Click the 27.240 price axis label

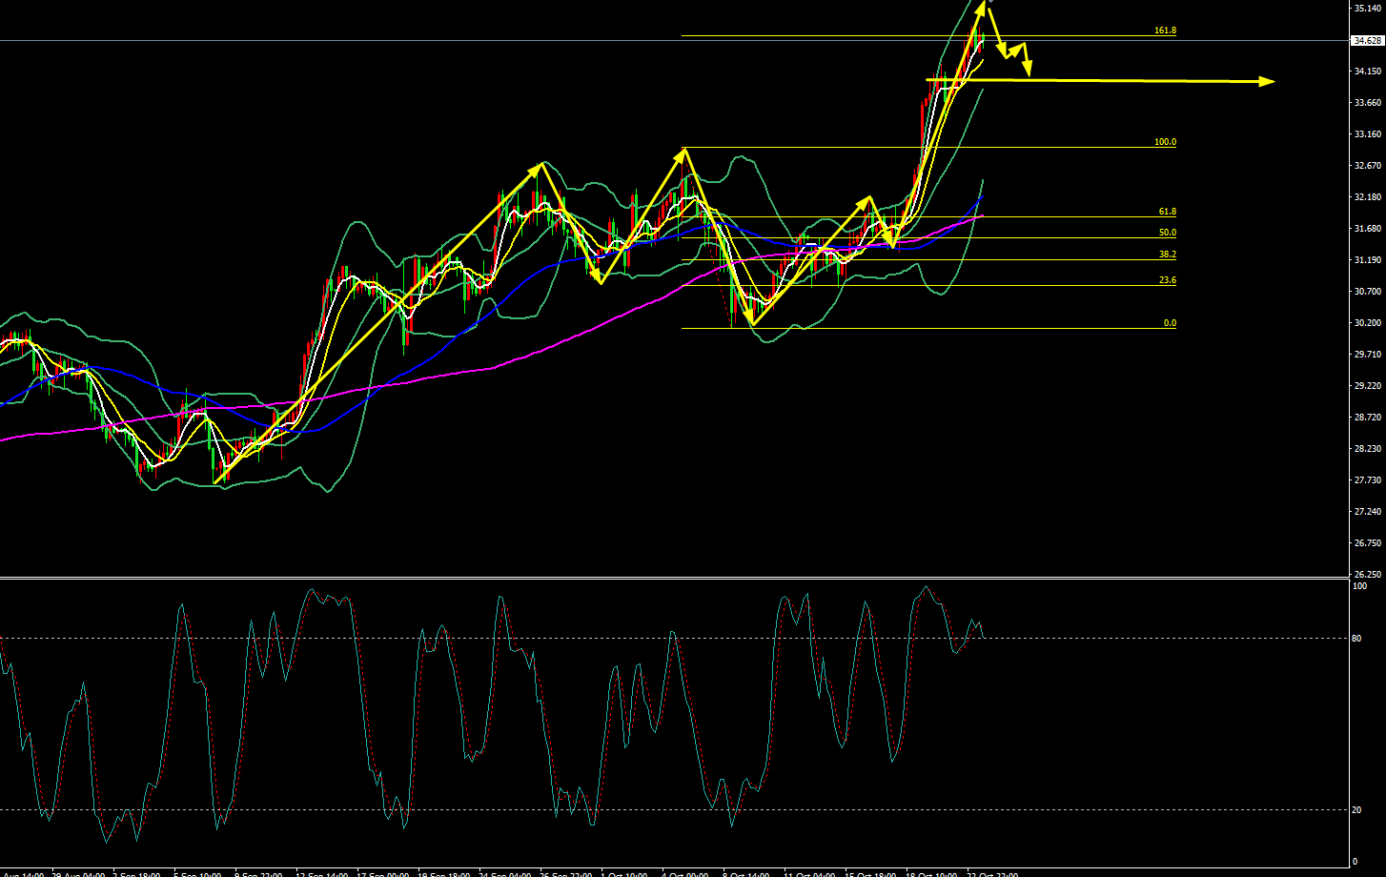coord(1366,512)
